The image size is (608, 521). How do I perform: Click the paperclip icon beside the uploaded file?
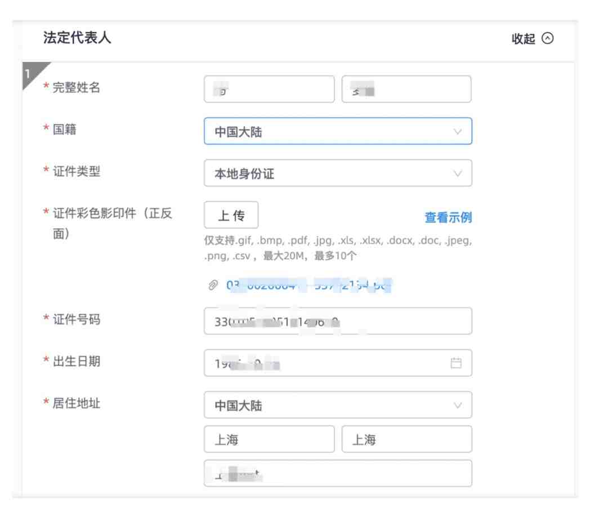coord(214,286)
